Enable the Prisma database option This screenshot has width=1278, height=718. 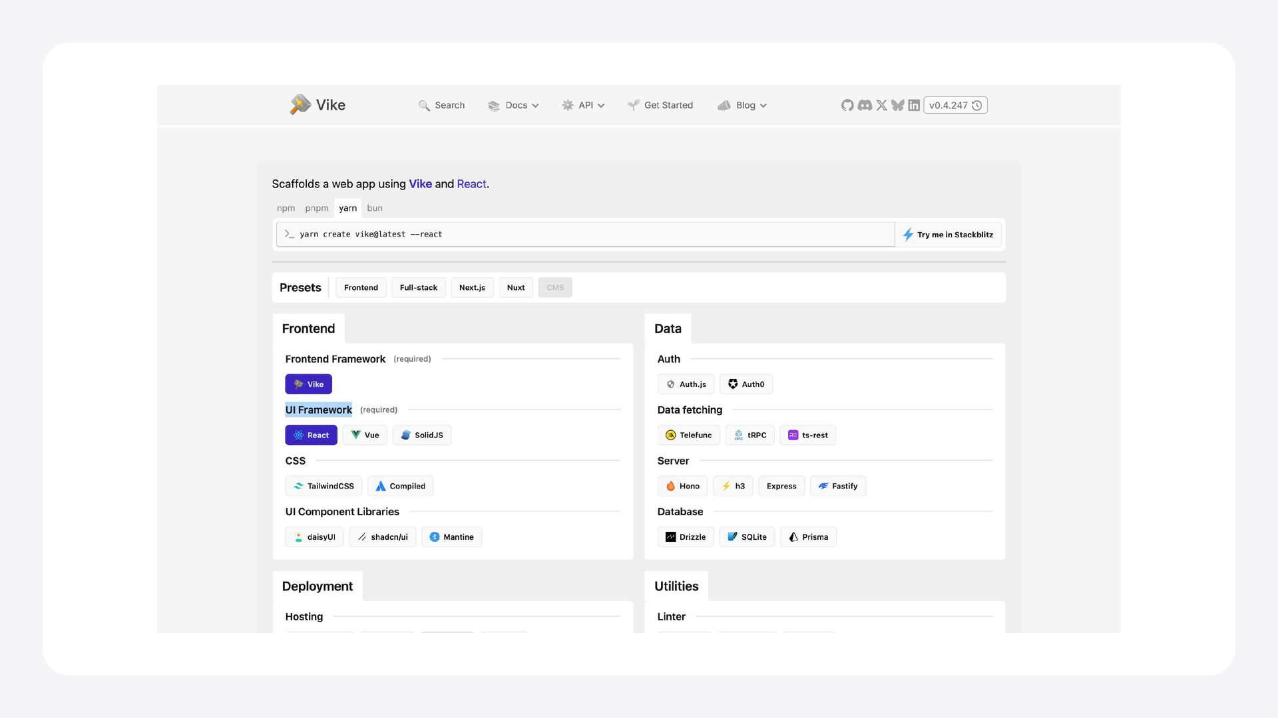coord(808,537)
